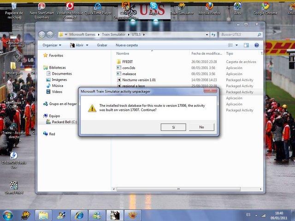Screen dimensions: 295x221
Task: Click the Mozilla Firefox desktop icon
Action: coord(209,8)
